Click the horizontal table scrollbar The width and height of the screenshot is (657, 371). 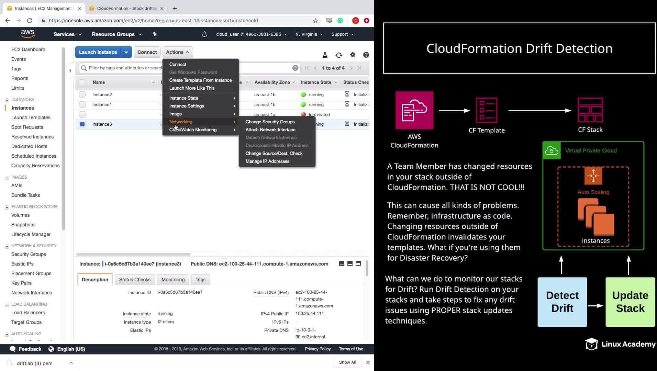click(133, 254)
